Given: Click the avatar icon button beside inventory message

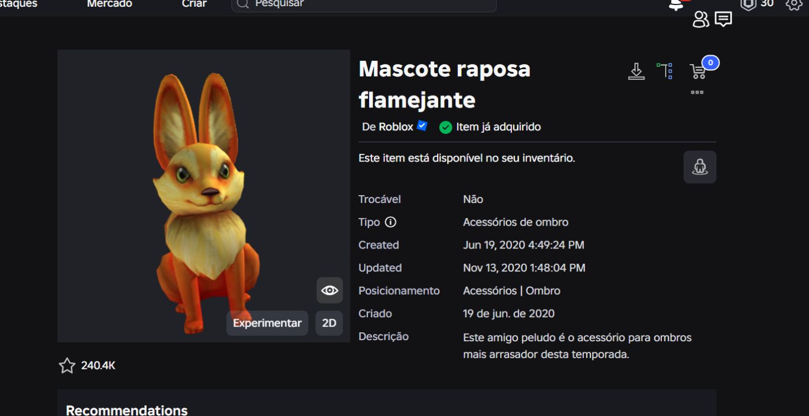Looking at the screenshot, I should pyautogui.click(x=700, y=167).
